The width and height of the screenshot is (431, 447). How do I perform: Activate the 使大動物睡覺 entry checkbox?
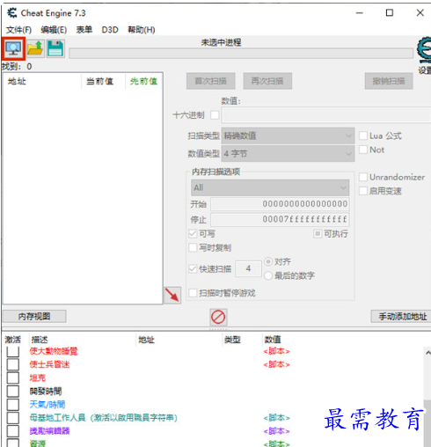[x=13, y=351]
